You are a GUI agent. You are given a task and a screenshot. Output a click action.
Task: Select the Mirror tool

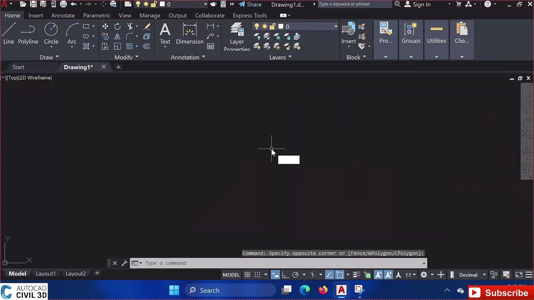(117, 36)
